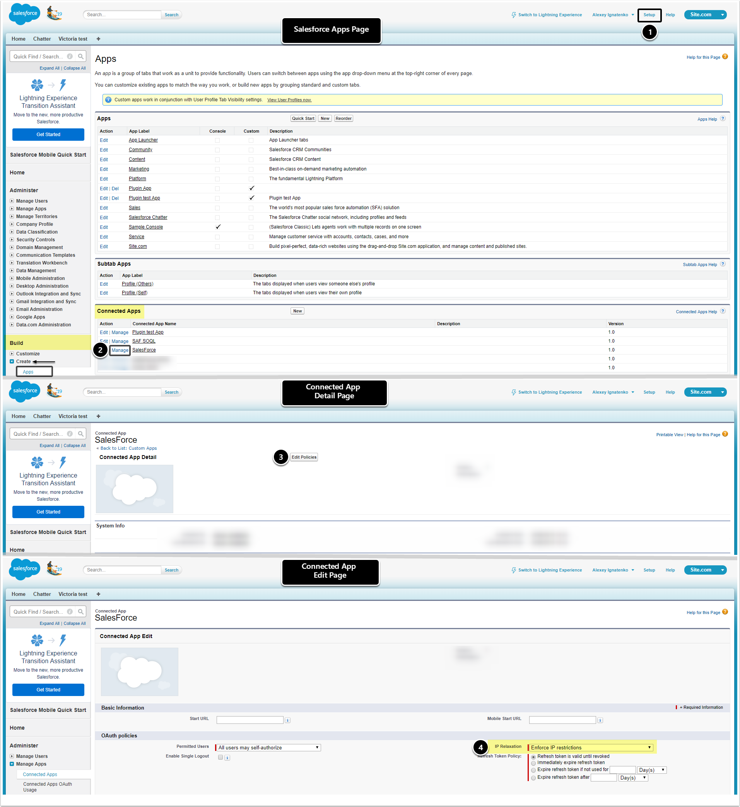Click the Custom checkbox in the Plugin test App row
This screenshot has width=740, height=807.
click(251, 198)
